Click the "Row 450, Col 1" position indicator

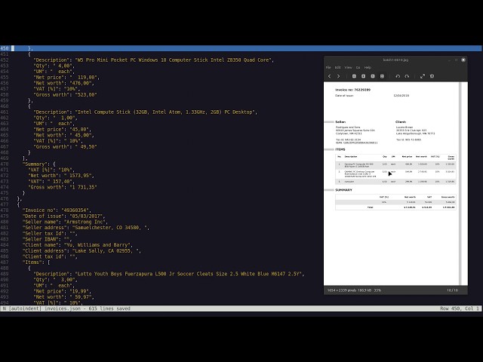[460, 308]
